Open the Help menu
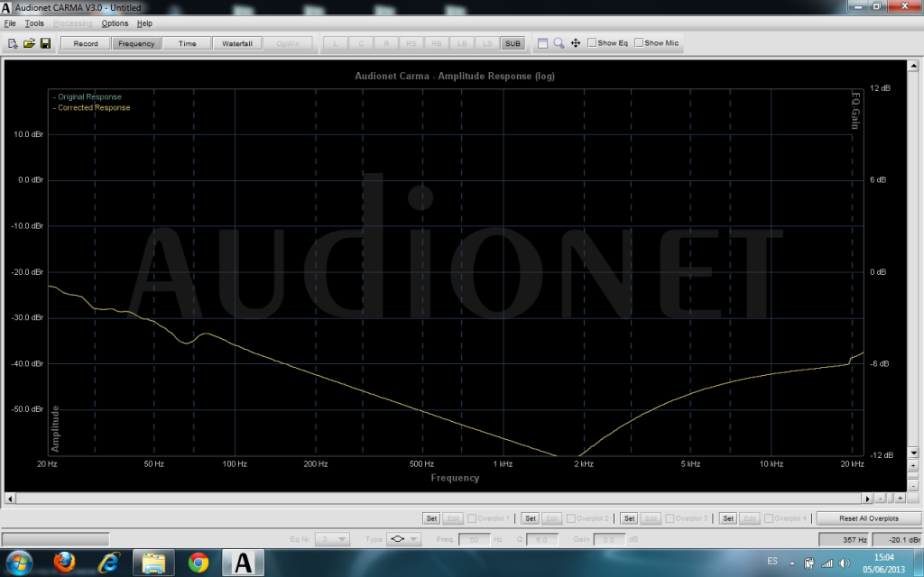This screenshot has height=577, width=924. 144,23
